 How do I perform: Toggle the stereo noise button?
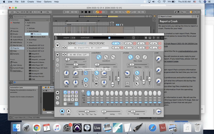(x=127, y=83)
